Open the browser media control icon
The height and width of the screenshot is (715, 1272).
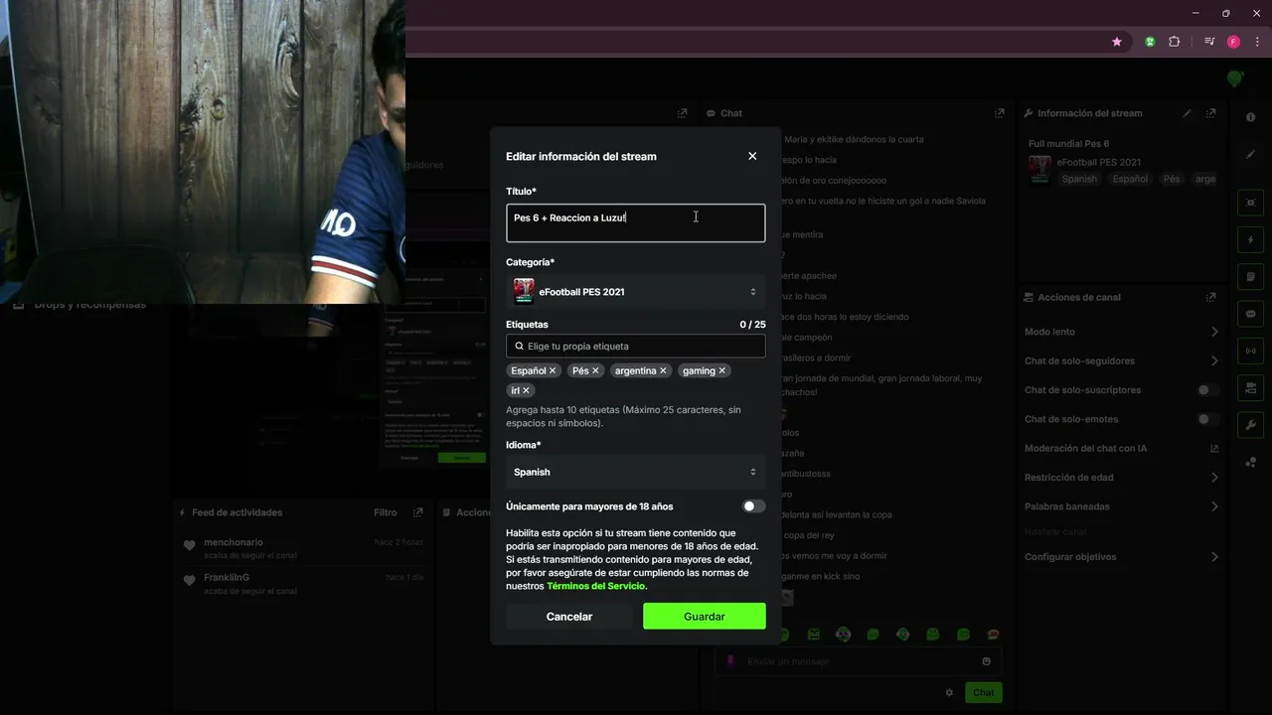1209,42
